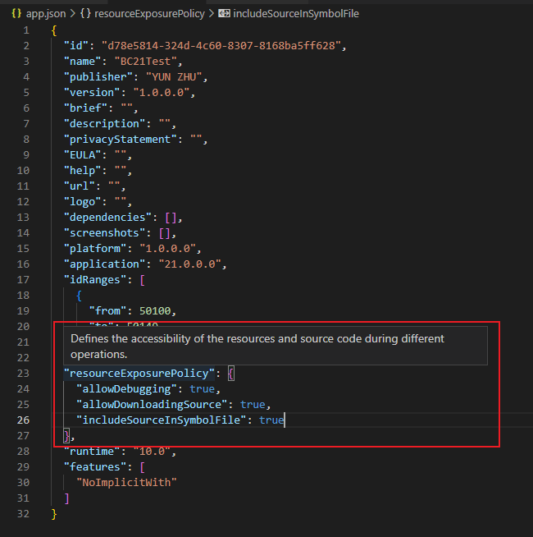Click the hover tooltip describing resourceExposurePolicy
The width and height of the screenshot is (533, 537).
point(276,346)
